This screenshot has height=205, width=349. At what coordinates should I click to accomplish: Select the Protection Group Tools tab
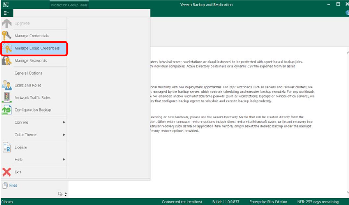tap(69, 5)
